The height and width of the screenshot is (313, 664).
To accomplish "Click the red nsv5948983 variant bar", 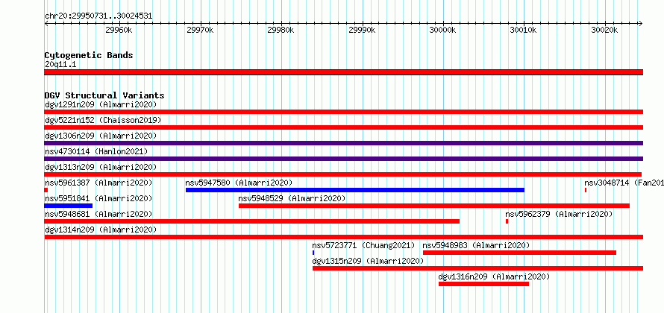I will coord(519,253).
